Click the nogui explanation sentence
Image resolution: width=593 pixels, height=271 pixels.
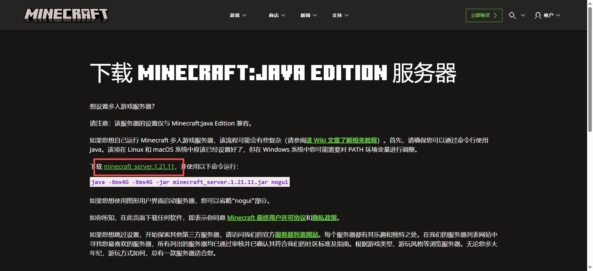181,201
